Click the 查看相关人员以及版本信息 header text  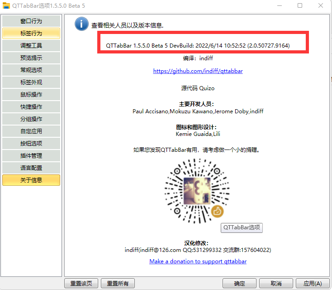127,25
